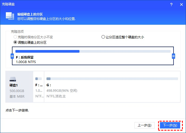Click the NTFS,活动,主 partition info text
Image resolution: width=186 pixels, height=133 pixels.
point(56,96)
